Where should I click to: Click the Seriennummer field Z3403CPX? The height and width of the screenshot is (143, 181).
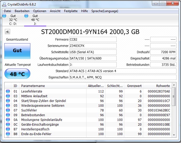[x=93, y=46]
